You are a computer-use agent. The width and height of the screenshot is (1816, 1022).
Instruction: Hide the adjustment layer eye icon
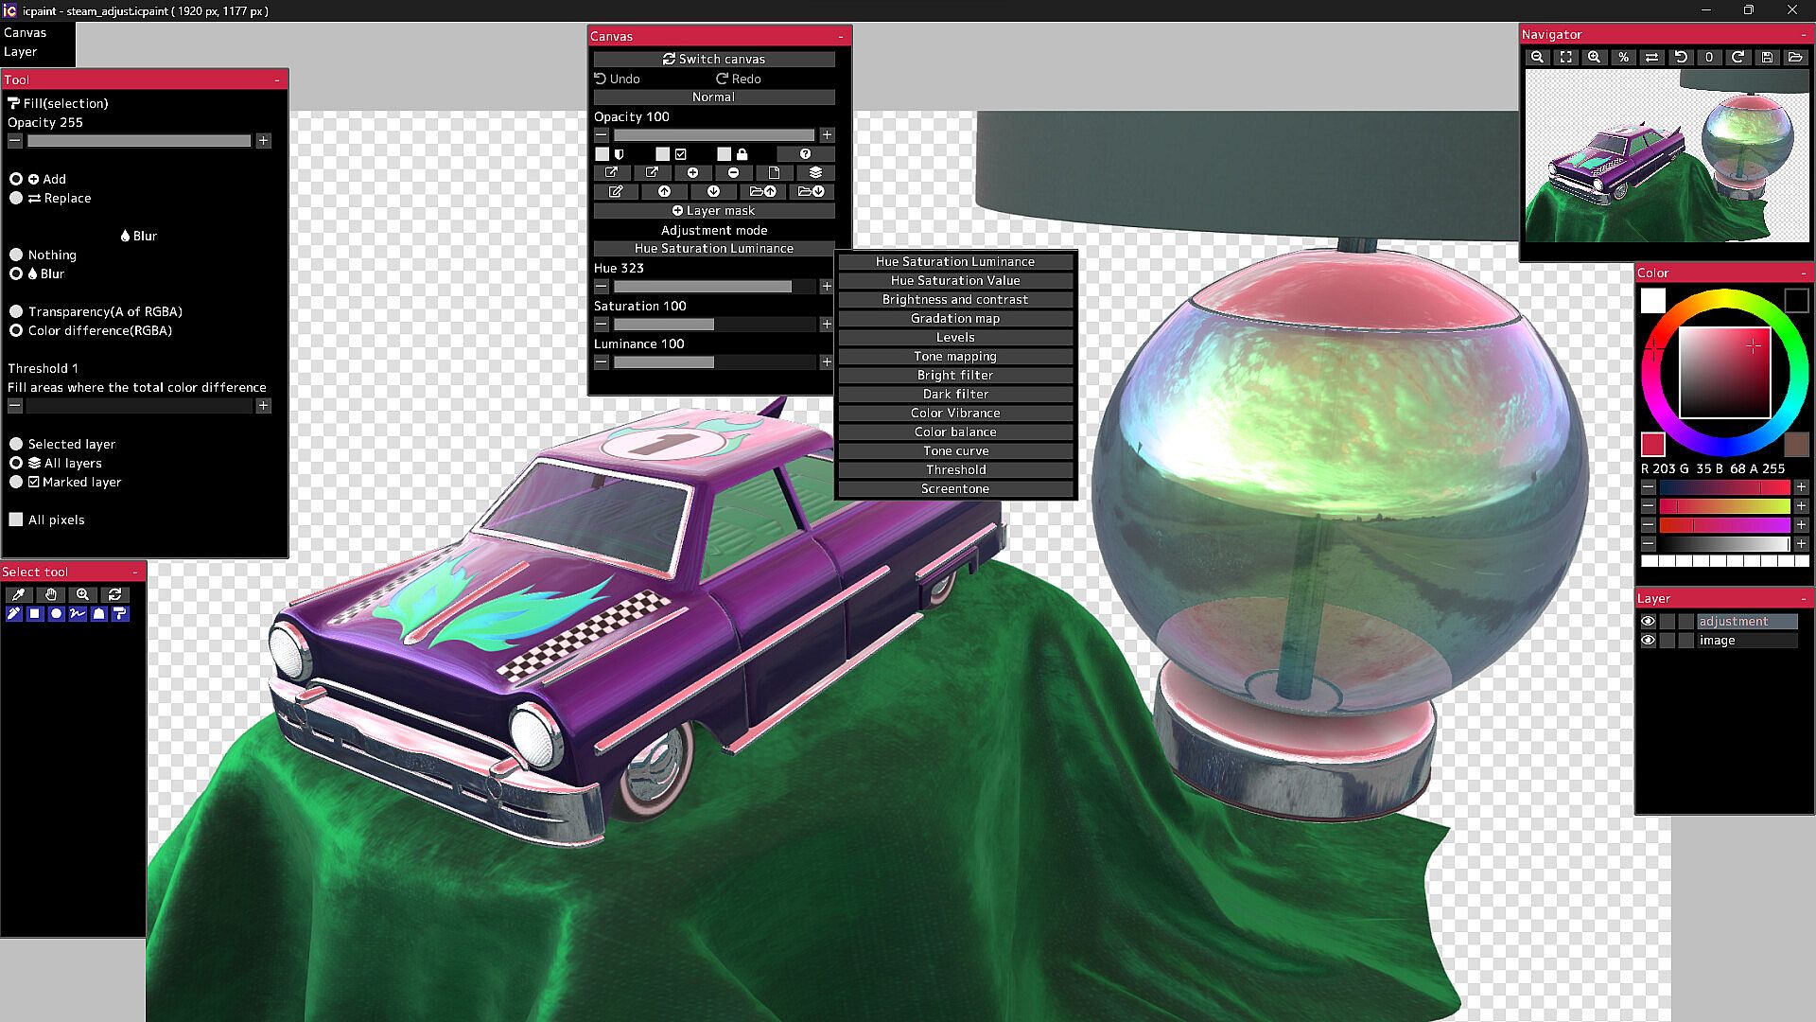pos(1648,622)
